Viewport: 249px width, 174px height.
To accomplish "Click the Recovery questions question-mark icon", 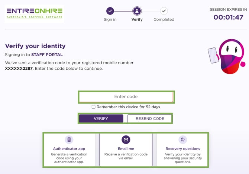I will [182, 140].
